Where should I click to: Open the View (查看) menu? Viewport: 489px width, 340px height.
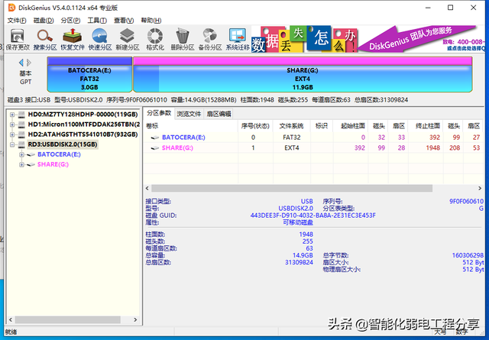(124, 21)
